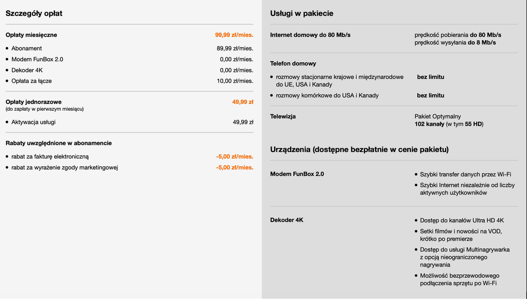The height and width of the screenshot is (299, 527).
Task: Click the Urządzenia section heading
Action: coord(359,150)
